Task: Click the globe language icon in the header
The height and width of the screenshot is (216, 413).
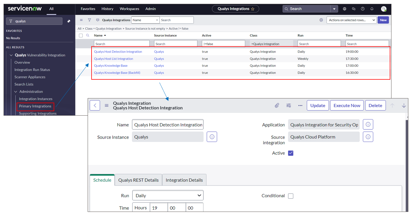Action: 345,9
